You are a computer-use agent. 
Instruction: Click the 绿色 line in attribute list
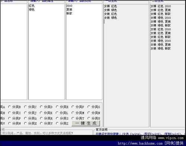32,10
